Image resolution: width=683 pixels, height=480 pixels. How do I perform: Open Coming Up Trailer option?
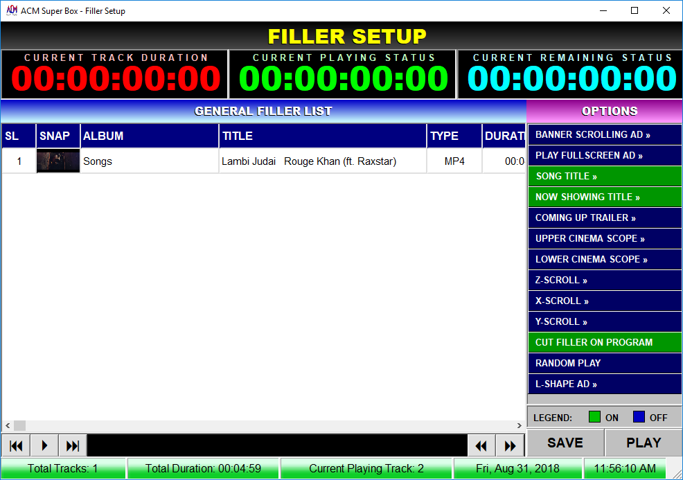605,217
